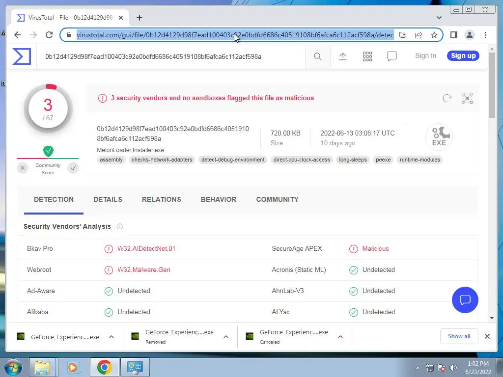The image size is (503, 377).
Task: Expand the Removed download options arrow
Action: [x=226, y=337]
